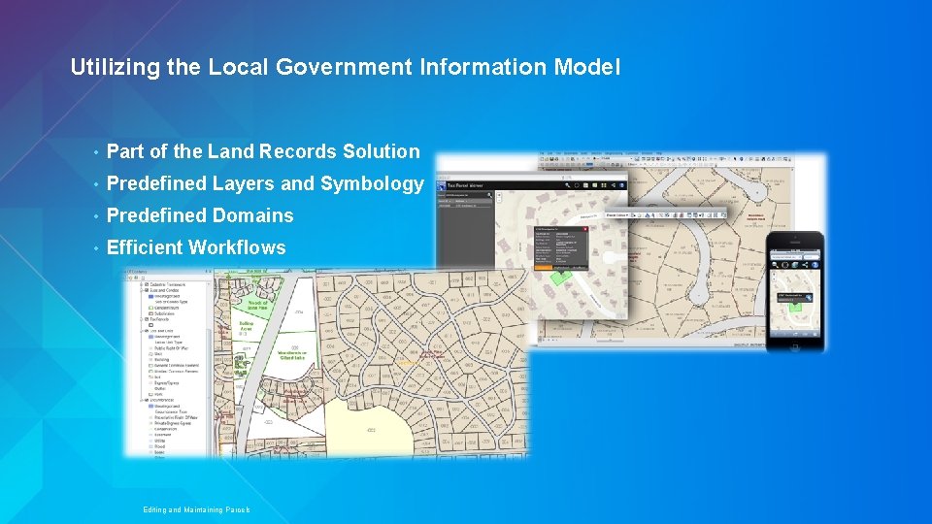Click the orange tab at the popup bottom

[544, 268]
